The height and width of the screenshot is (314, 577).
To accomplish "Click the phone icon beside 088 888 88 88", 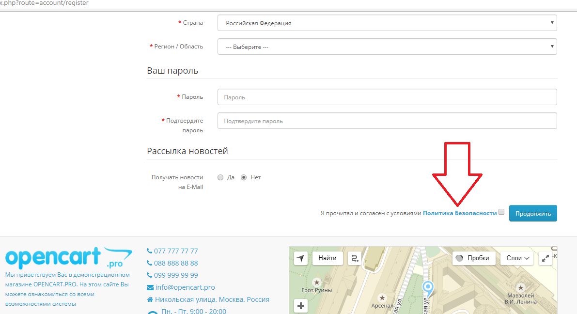I will pyautogui.click(x=149, y=263).
